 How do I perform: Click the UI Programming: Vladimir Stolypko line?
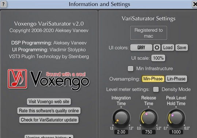49,50
